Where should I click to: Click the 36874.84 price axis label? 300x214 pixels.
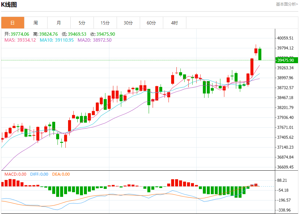(x=285, y=157)
